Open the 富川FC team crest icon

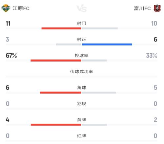click(157, 8)
